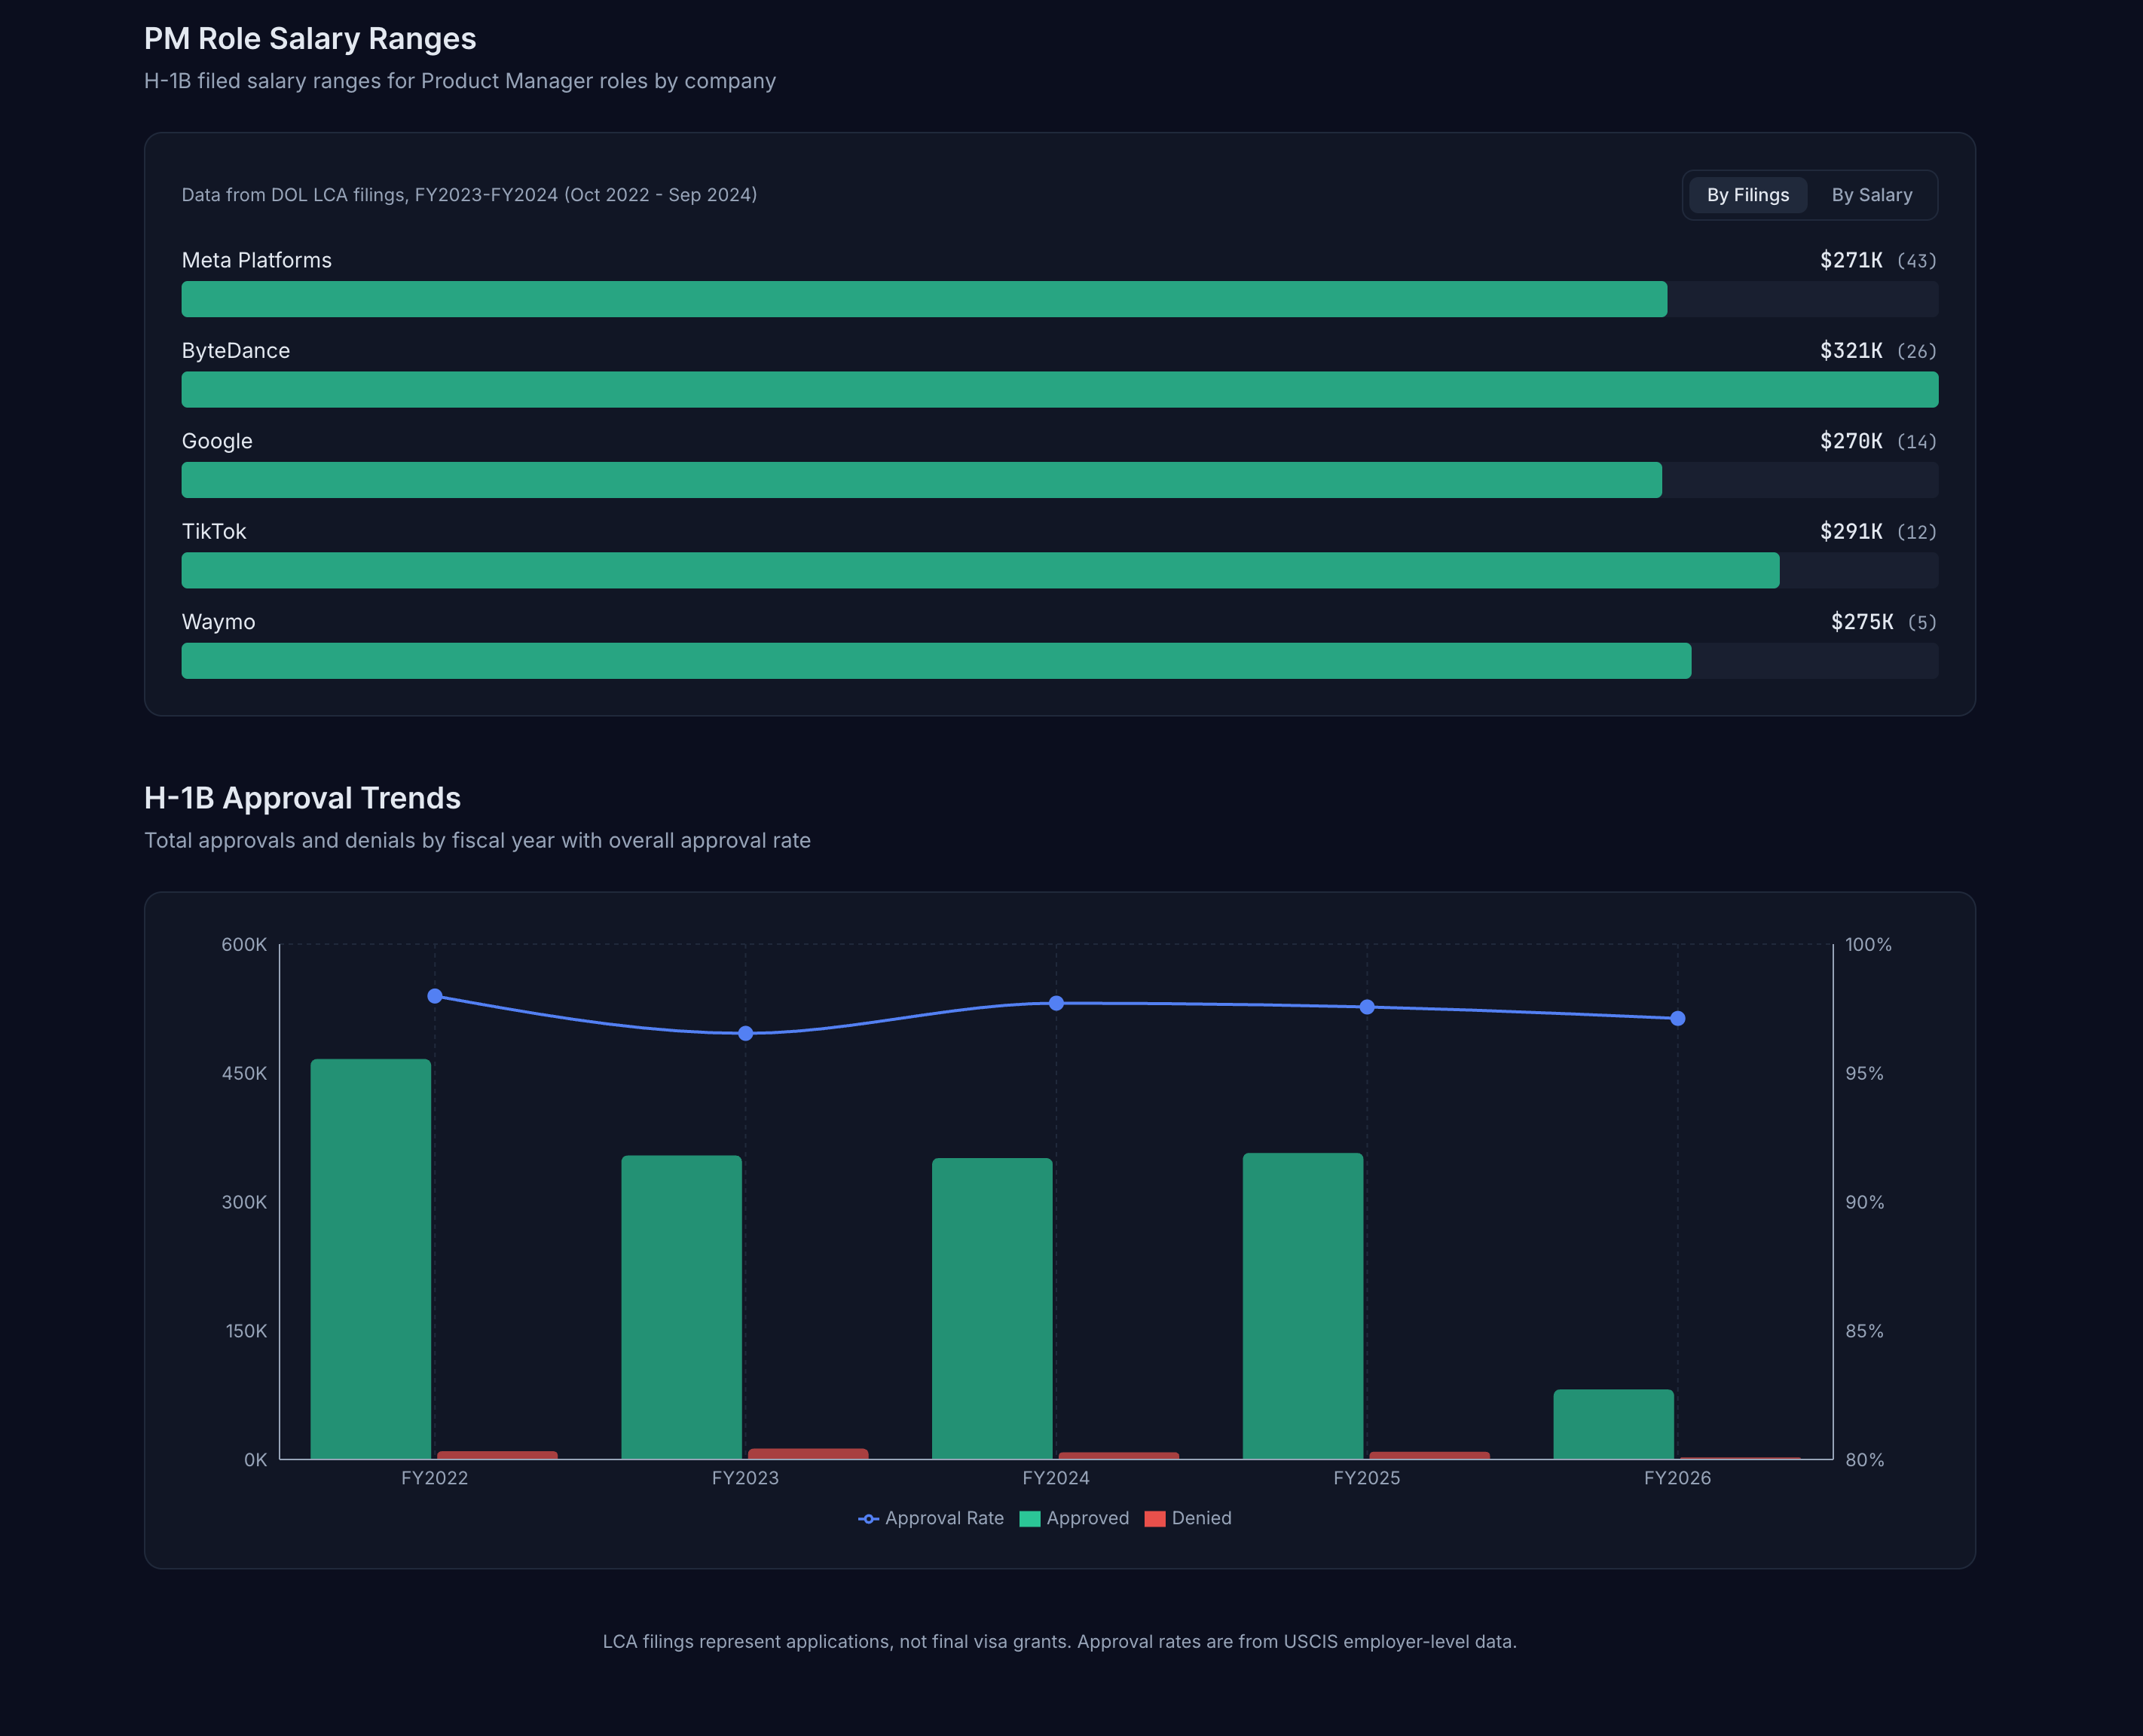Click the Meta Platforms salary bar

point(923,299)
